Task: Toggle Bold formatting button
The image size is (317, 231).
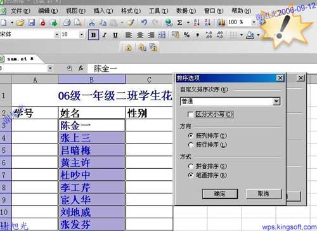Action: click(93, 35)
